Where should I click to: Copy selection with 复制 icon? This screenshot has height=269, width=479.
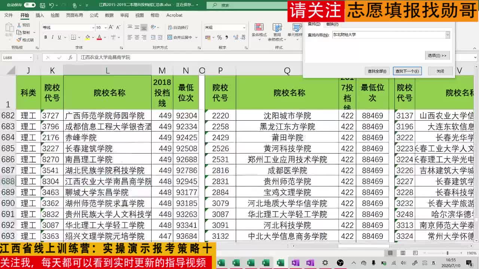24,33
